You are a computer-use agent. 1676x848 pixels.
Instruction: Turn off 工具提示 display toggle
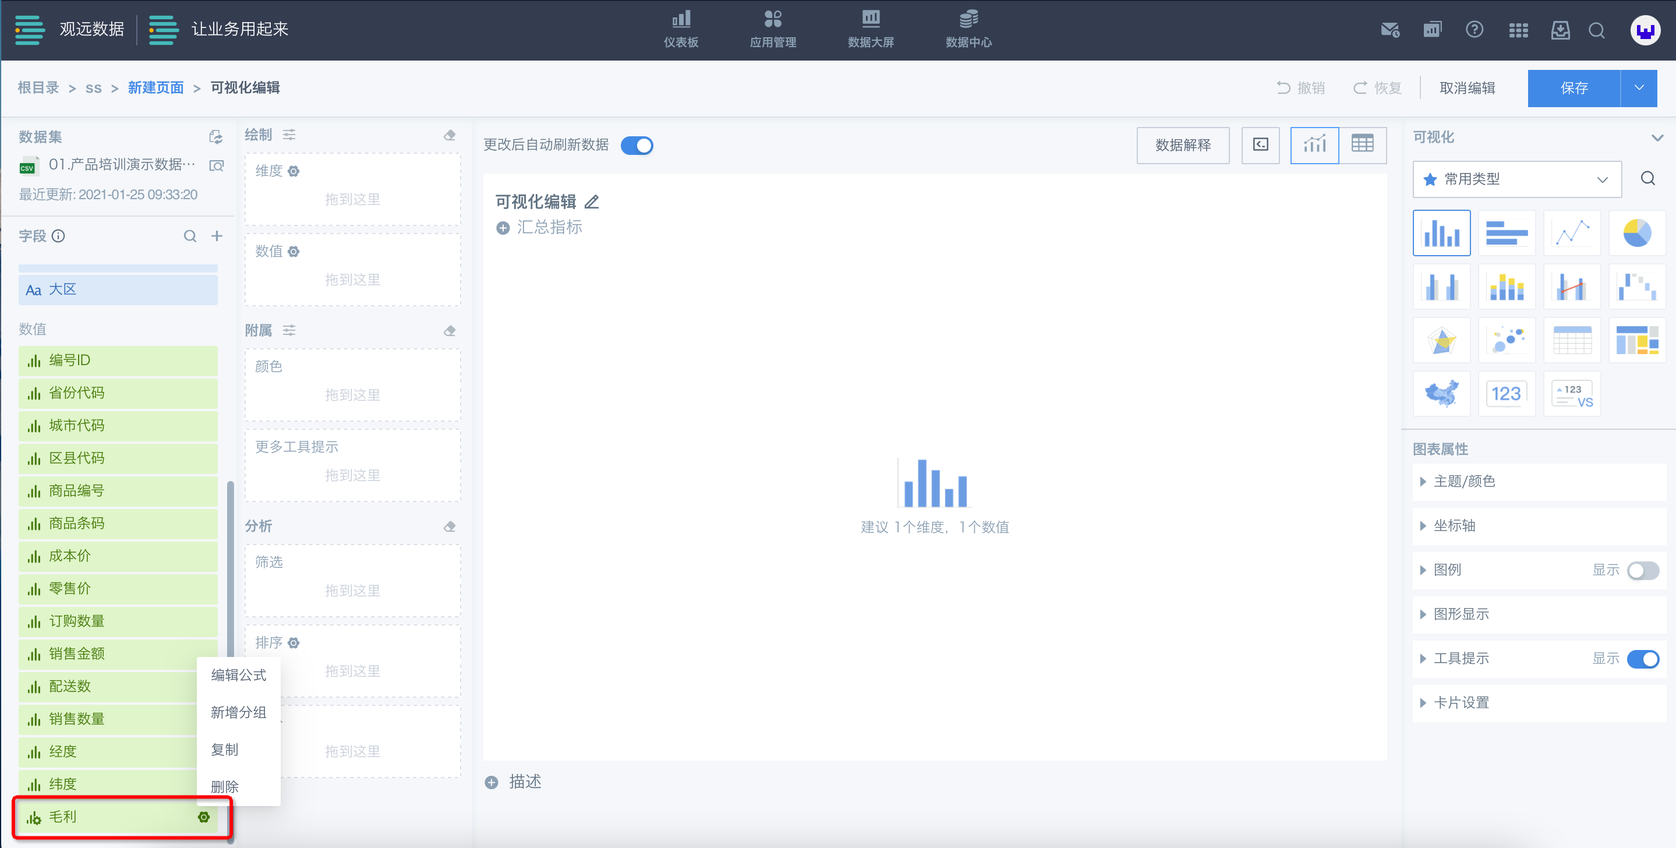[x=1642, y=659]
